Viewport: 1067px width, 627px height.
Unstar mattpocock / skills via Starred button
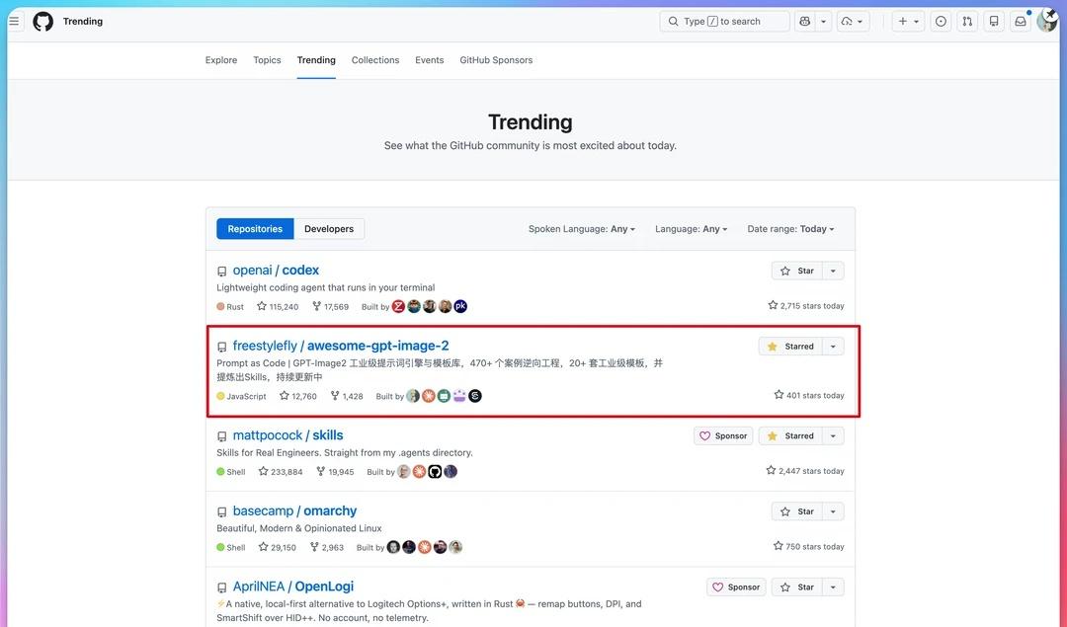[x=790, y=435]
